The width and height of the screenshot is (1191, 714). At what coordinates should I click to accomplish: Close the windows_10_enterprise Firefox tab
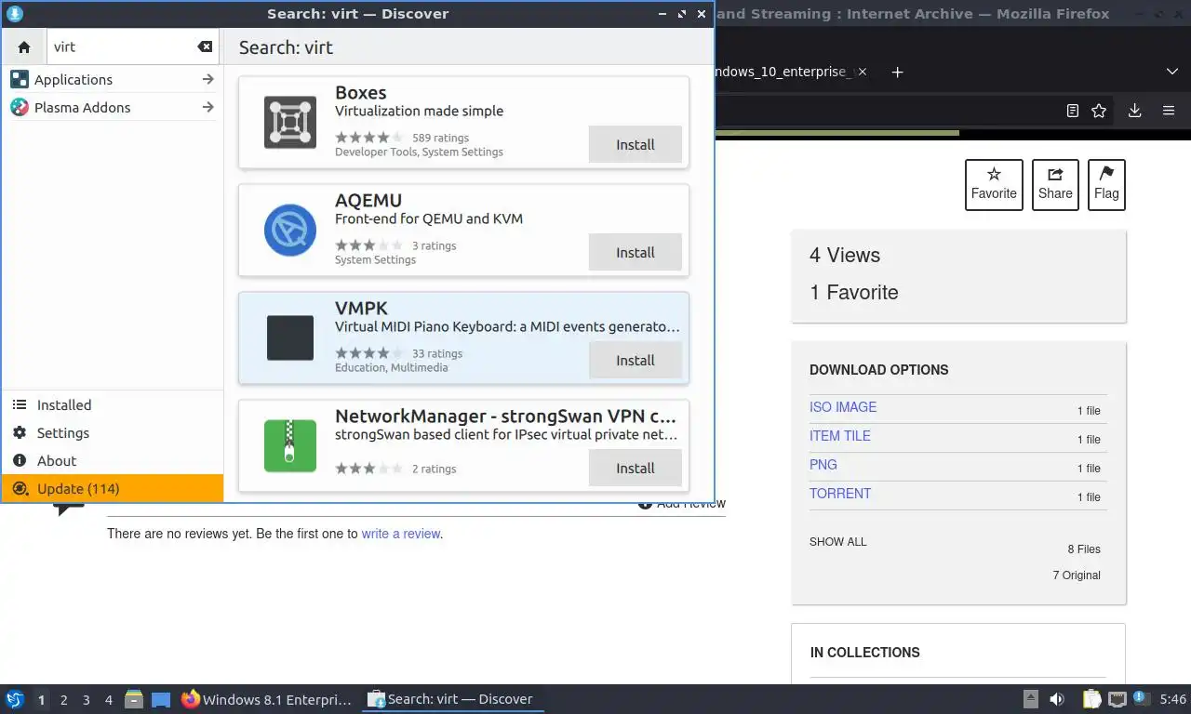click(x=862, y=72)
